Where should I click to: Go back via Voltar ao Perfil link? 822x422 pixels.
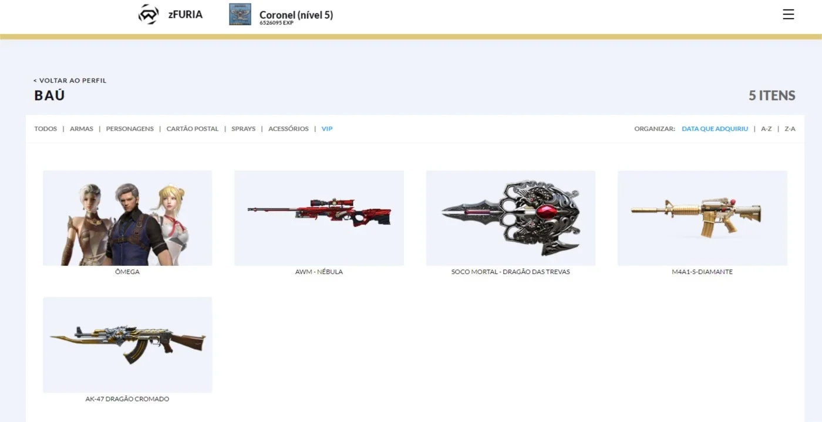(70, 80)
